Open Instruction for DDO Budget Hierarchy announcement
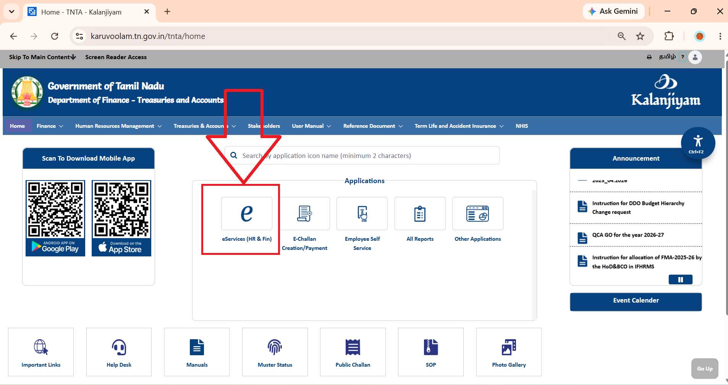This screenshot has width=728, height=385. [x=638, y=208]
